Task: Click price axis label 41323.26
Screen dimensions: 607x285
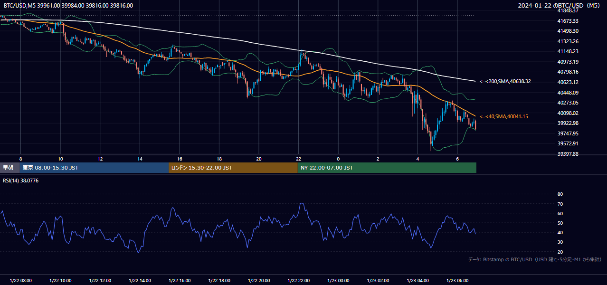Action: pyautogui.click(x=568, y=41)
